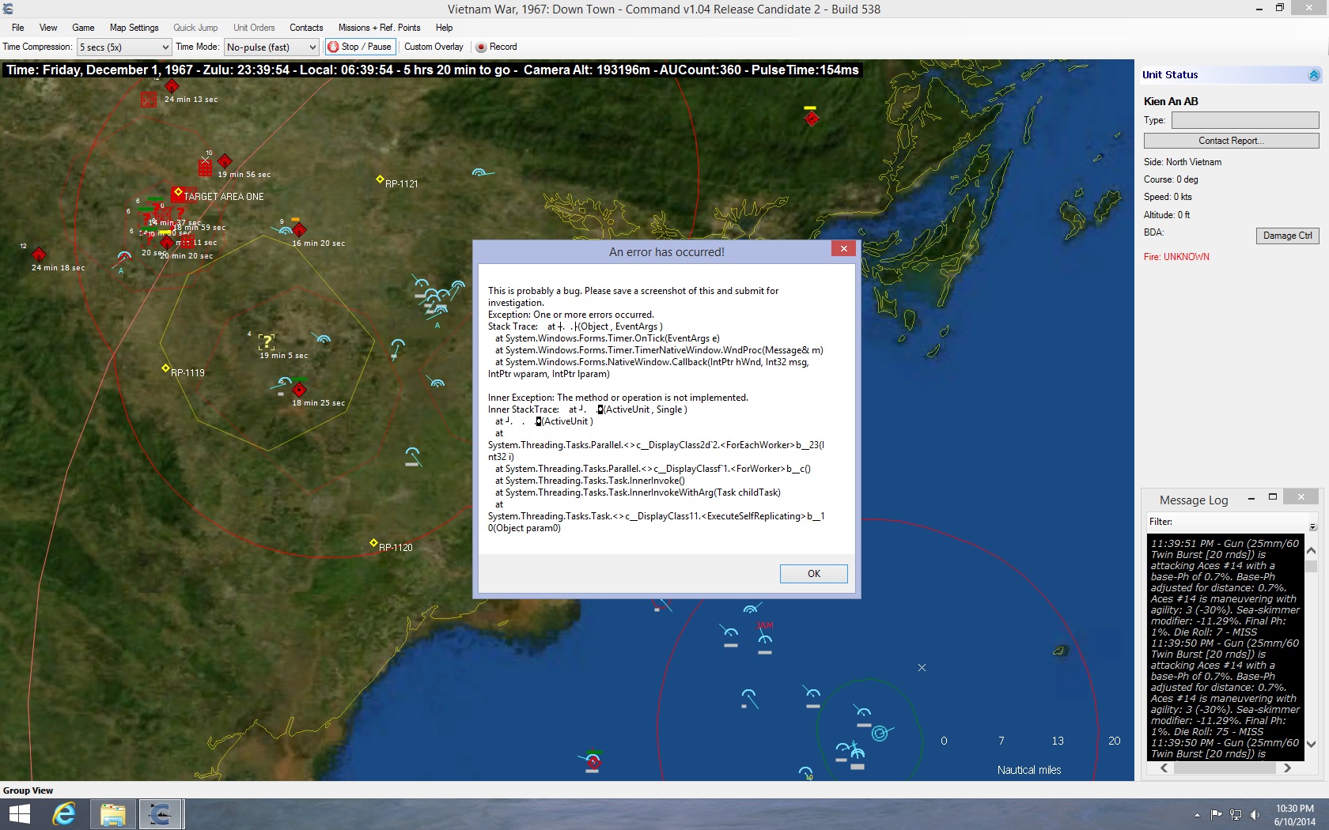
Task: Close the error dialog with X
Action: (x=843, y=249)
